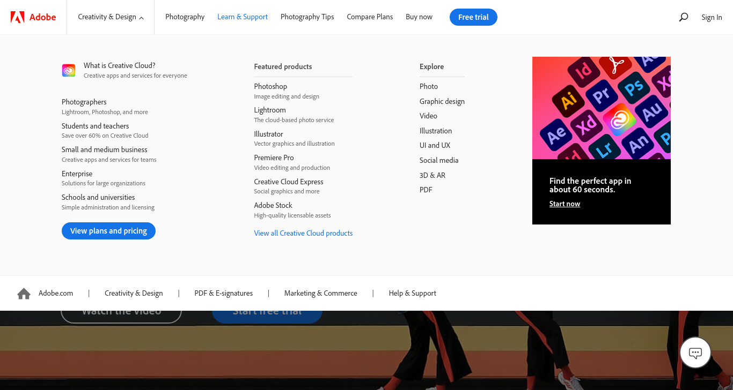Screen dimensions: 733x390
Task: Open the Photography nav item
Action: tap(185, 17)
